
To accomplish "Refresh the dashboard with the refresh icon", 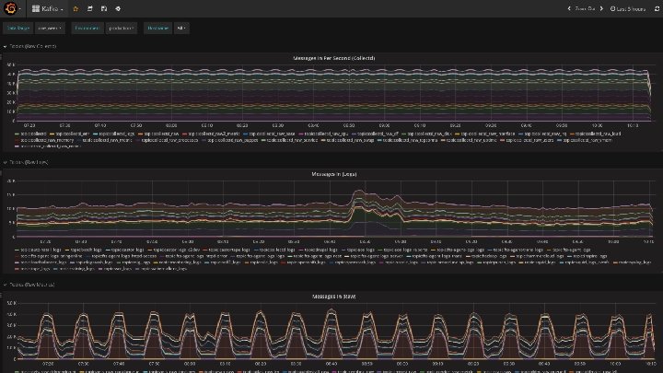I will [657, 8].
